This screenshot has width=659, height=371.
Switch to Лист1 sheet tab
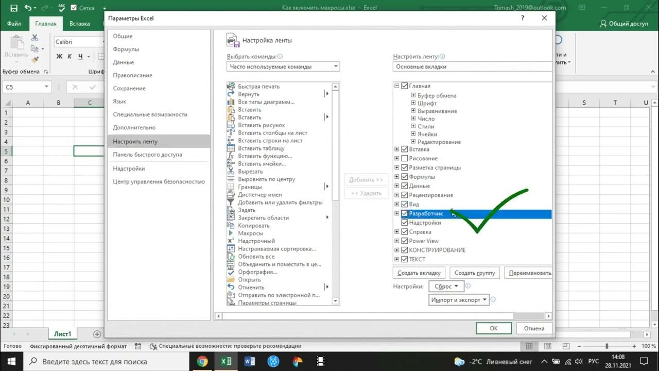pos(63,334)
